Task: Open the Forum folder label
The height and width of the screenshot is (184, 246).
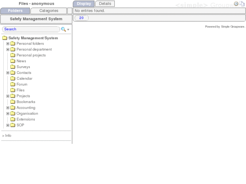Action: 22,84
